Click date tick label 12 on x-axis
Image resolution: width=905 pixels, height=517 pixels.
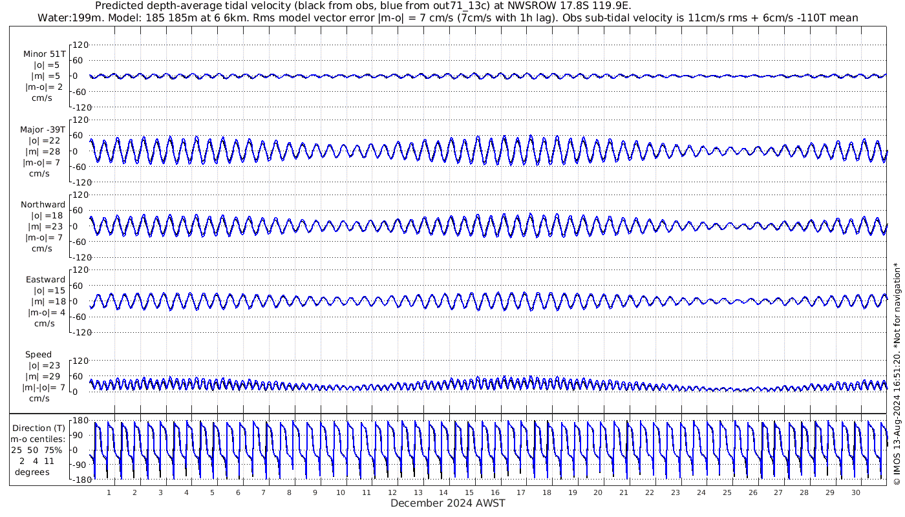coord(392,492)
